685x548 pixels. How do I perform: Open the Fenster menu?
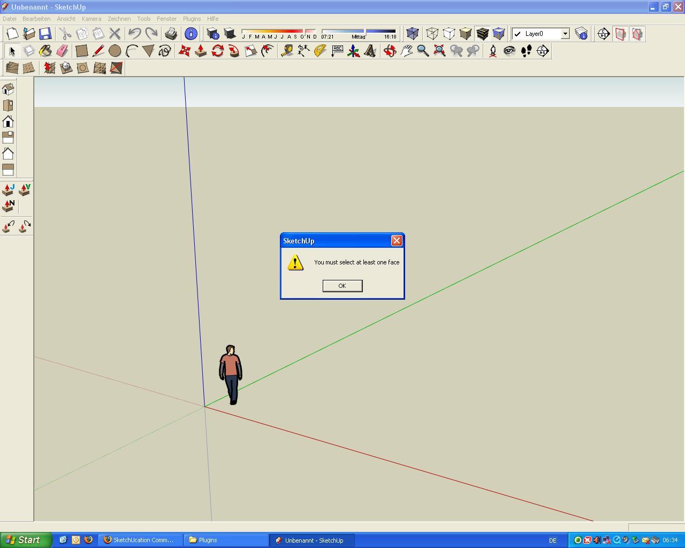(166, 19)
